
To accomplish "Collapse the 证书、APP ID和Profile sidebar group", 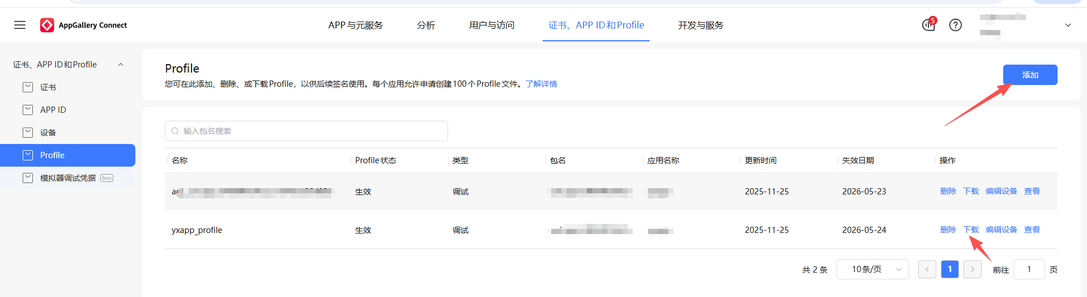I will pyautogui.click(x=121, y=65).
